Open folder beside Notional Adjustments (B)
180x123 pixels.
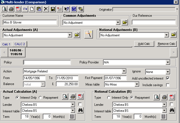tap(174, 35)
